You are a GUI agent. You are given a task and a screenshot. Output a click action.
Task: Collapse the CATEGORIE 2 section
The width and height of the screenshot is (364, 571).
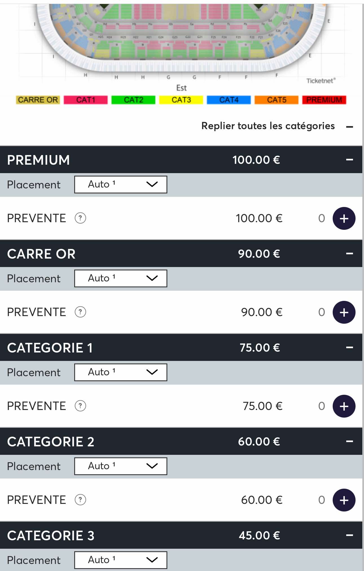click(349, 442)
